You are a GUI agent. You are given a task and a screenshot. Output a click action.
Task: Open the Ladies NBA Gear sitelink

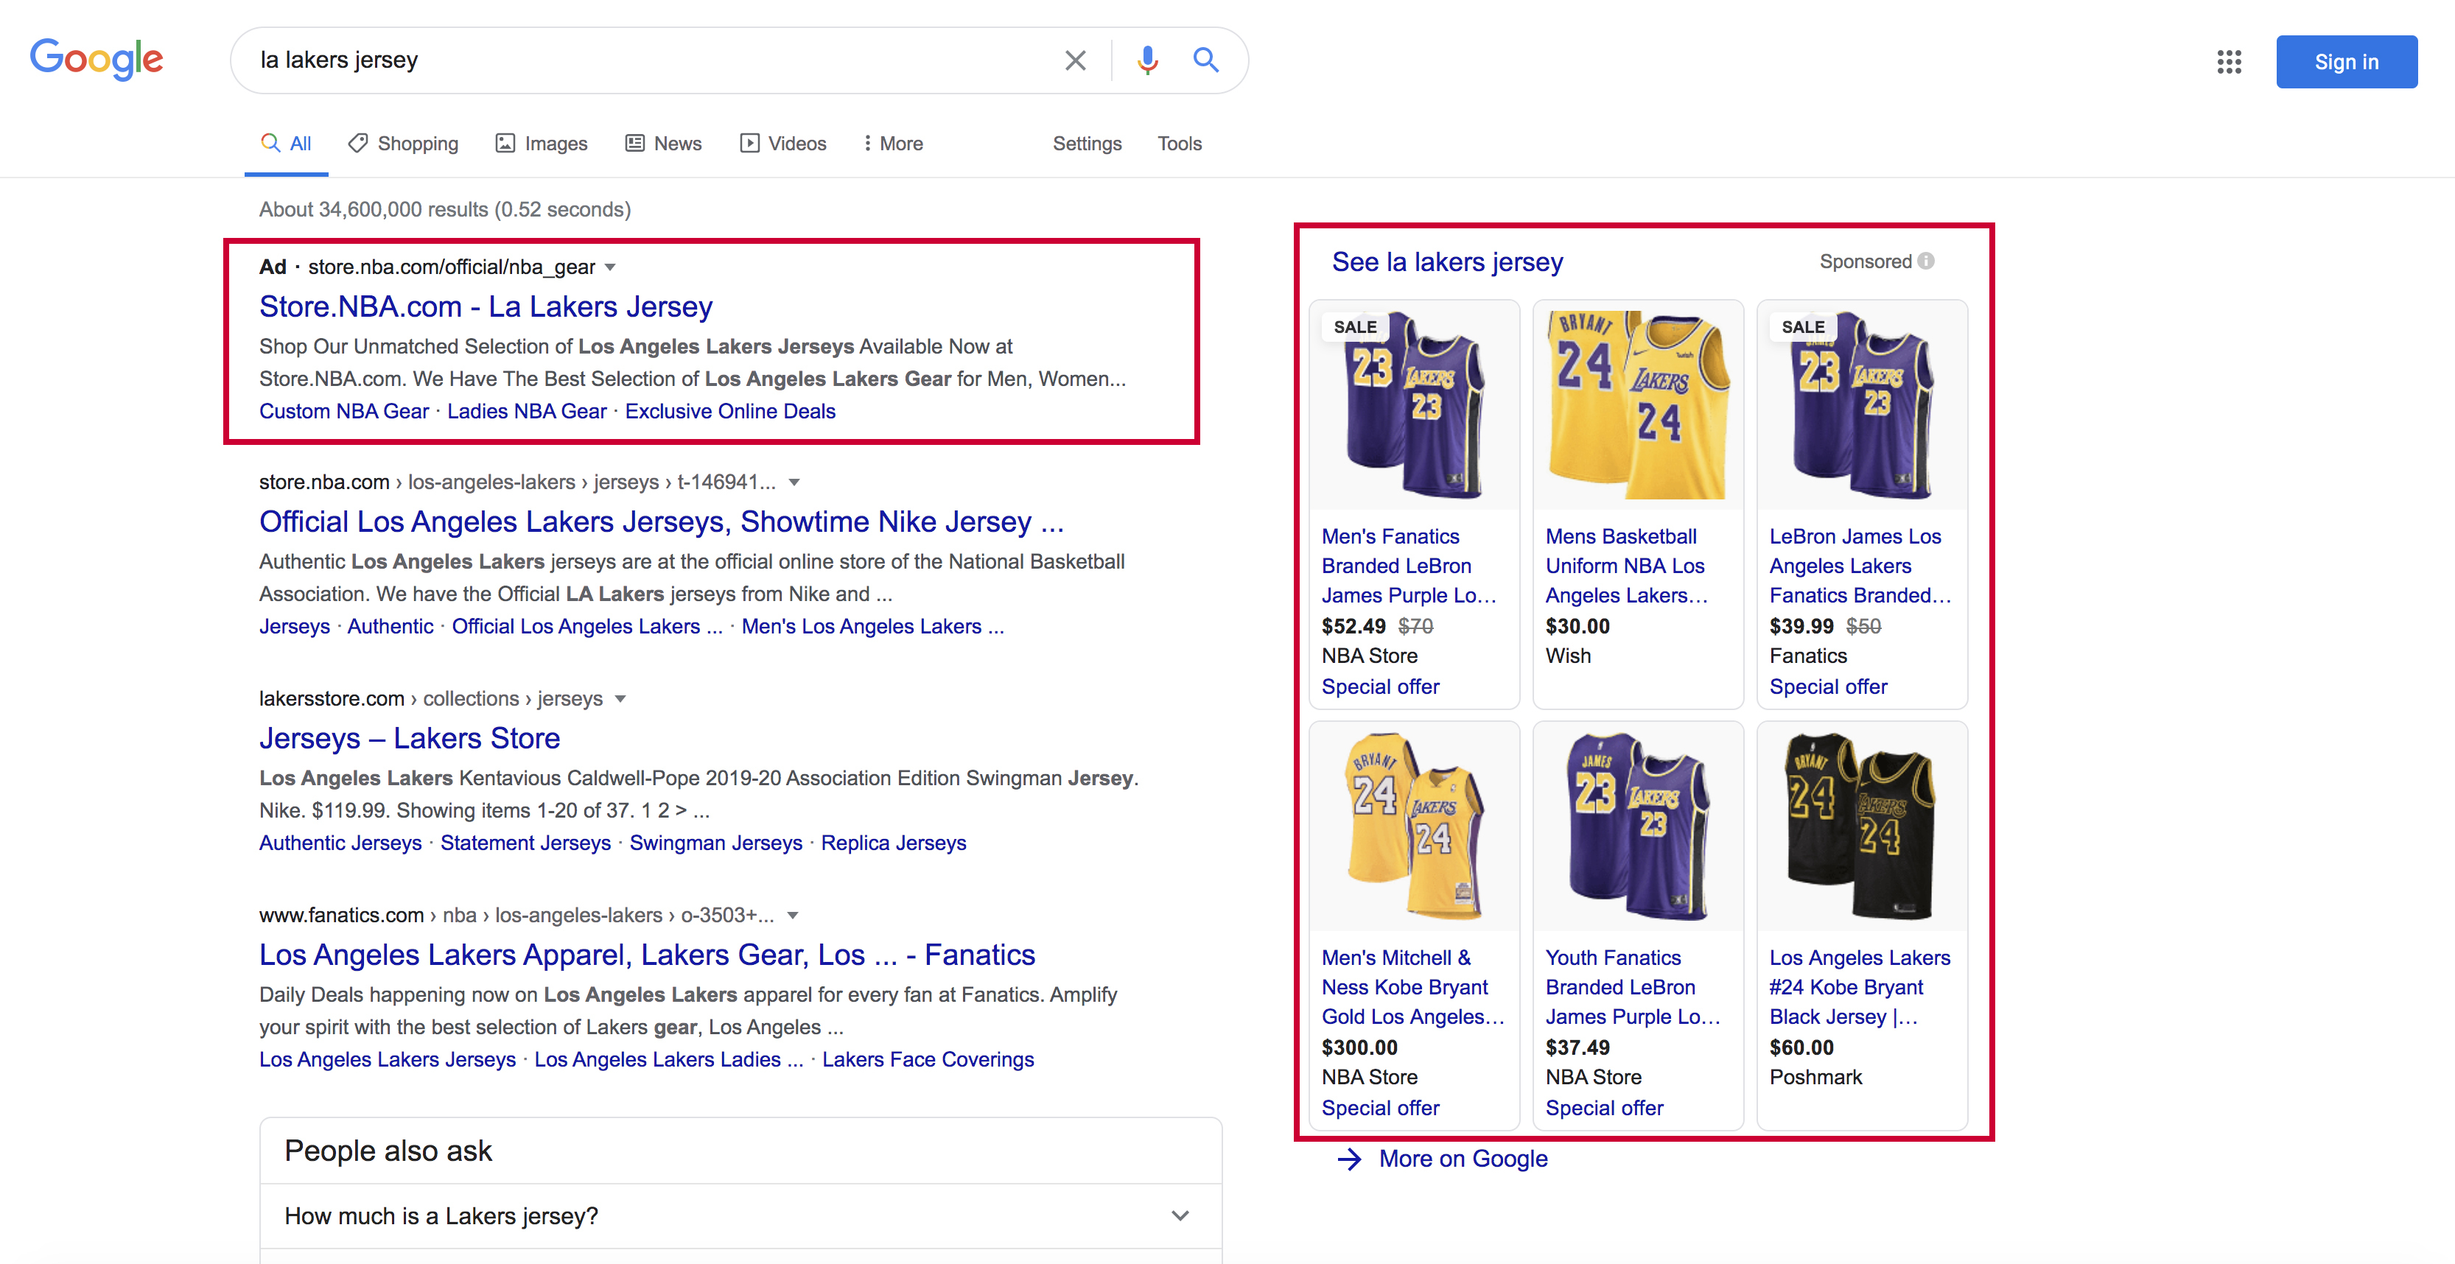pos(527,412)
